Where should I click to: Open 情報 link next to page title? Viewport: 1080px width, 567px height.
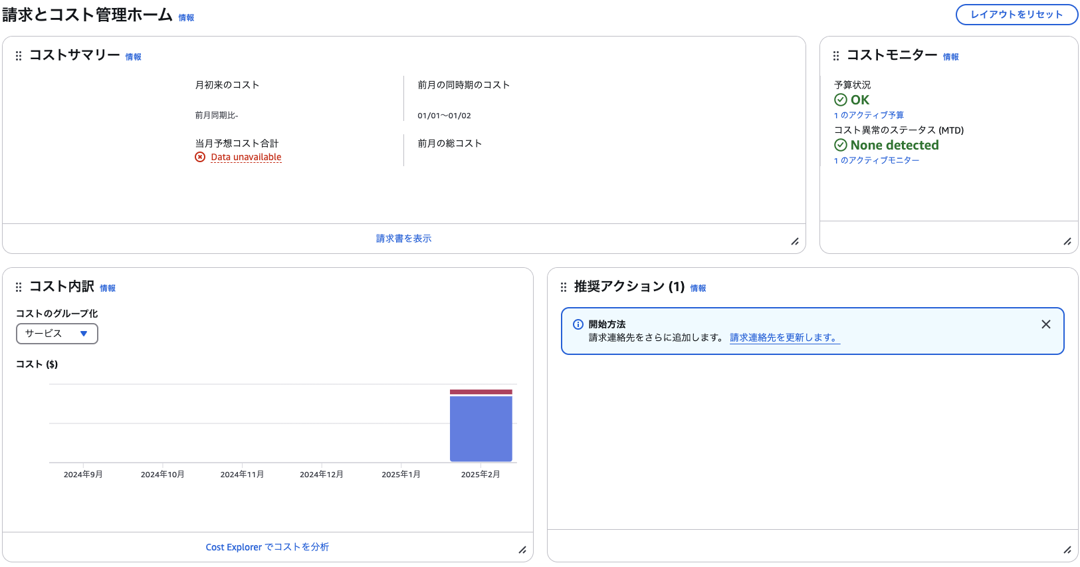(186, 18)
